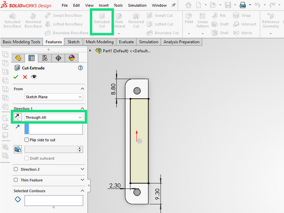This screenshot has width=284, height=213.
Task: Click the Save toolbar button
Action: 228,5
